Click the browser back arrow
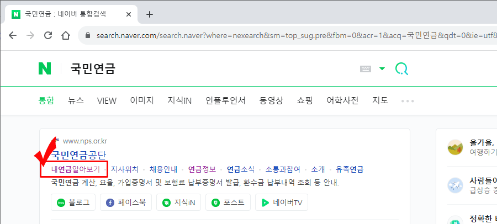 click(x=13, y=35)
